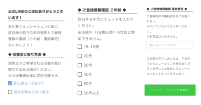This screenshot has width=201, height=105.
Task: Tick the 50代 age box
Action: 80,84
